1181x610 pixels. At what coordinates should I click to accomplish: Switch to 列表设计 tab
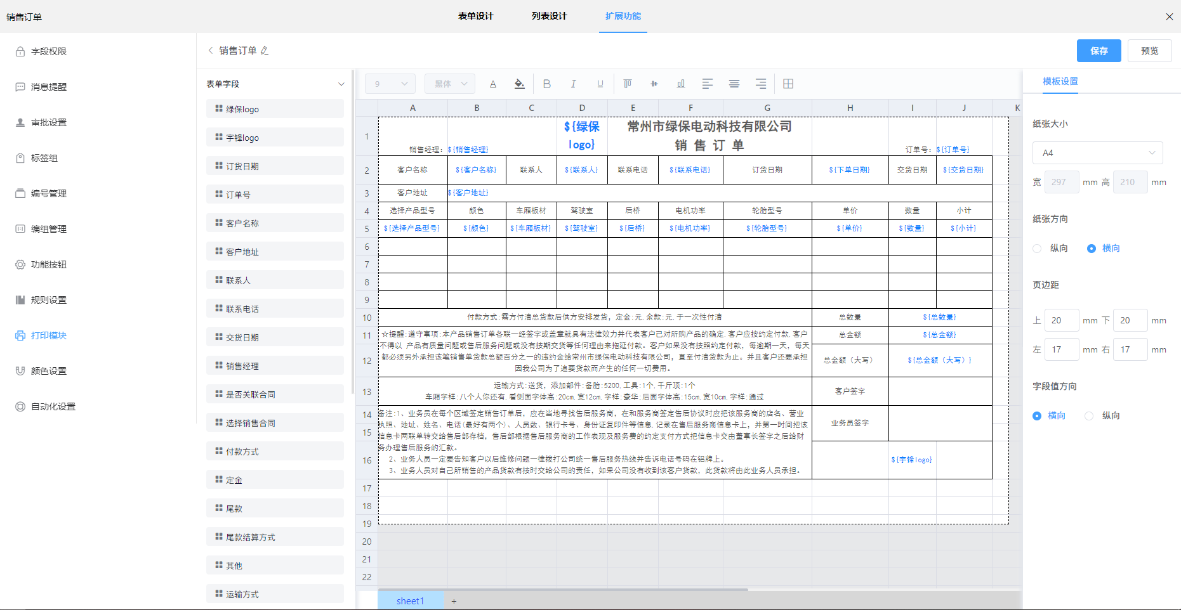click(x=549, y=16)
